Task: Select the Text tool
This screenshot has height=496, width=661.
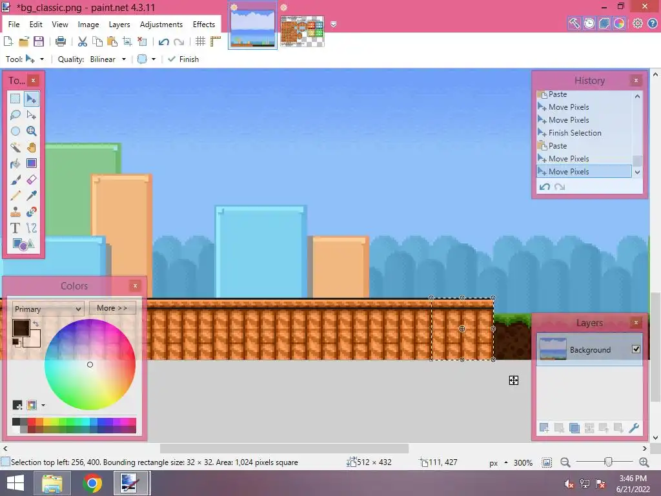Action: (x=15, y=228)
